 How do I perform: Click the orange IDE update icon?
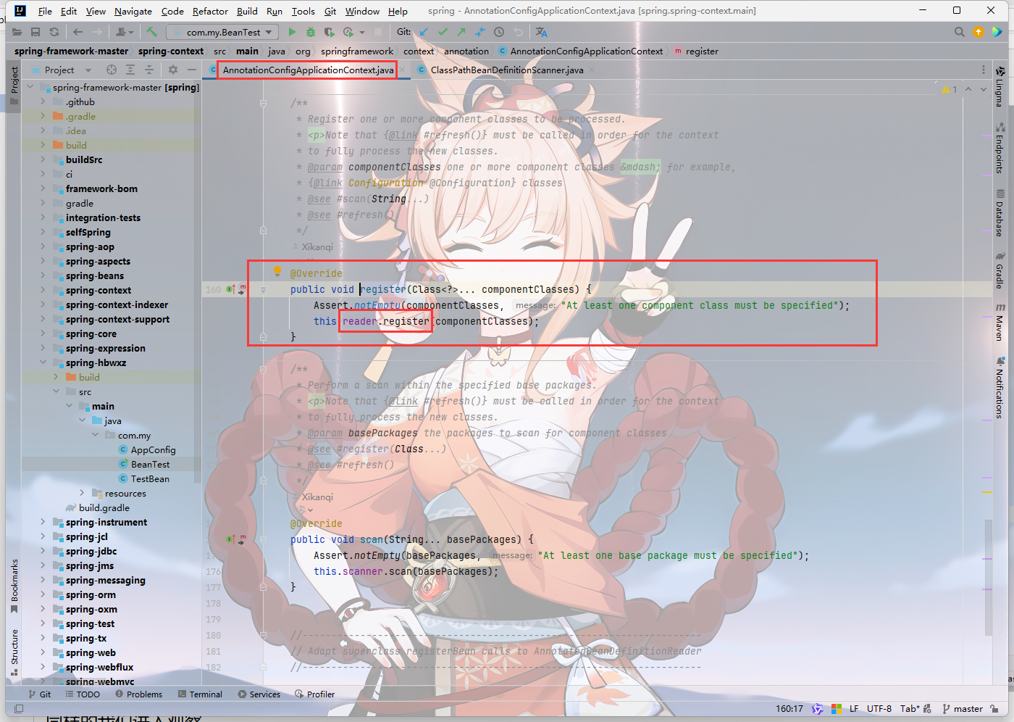point(979,32)
